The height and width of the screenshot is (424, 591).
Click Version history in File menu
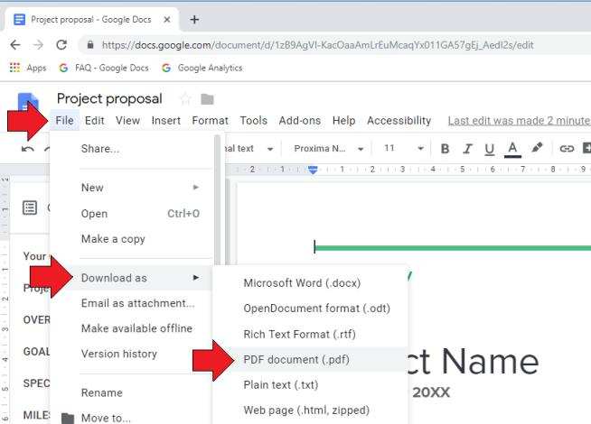pos(118,354)
